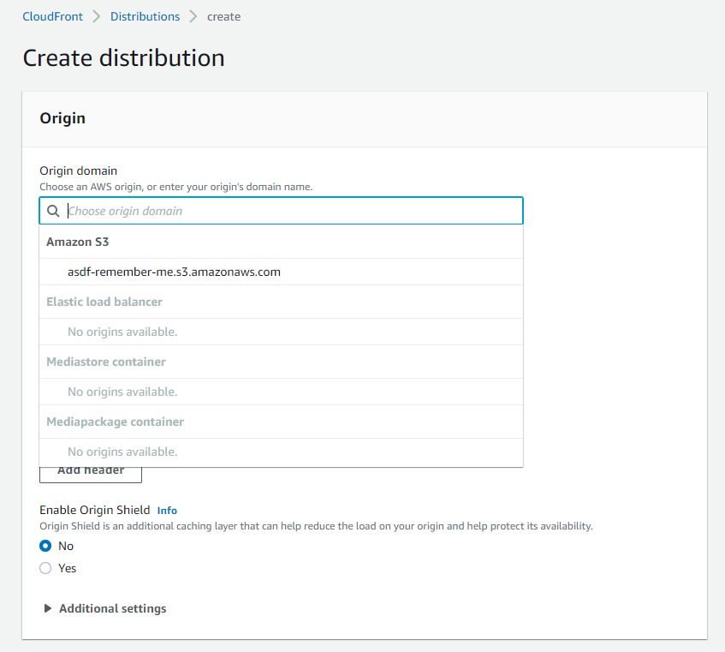Select No for Enable Origin Shield

pos(45,546)
